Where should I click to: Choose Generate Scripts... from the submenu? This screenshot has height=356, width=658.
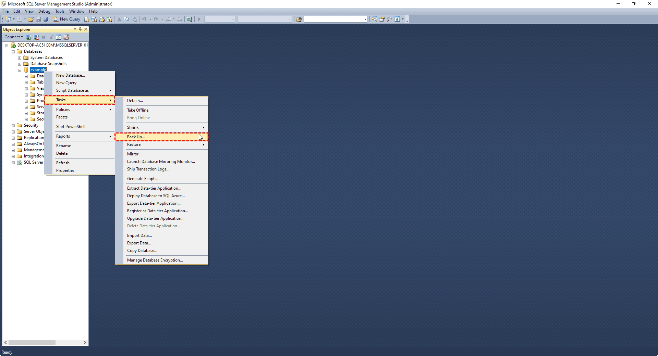click(162, 179)
